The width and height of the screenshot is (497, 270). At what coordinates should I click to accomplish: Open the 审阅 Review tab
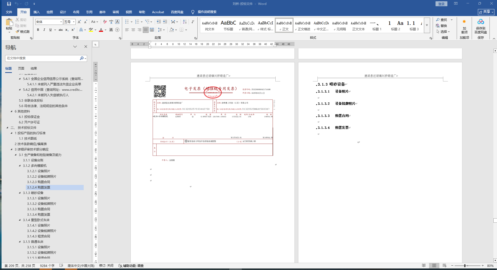116,12
